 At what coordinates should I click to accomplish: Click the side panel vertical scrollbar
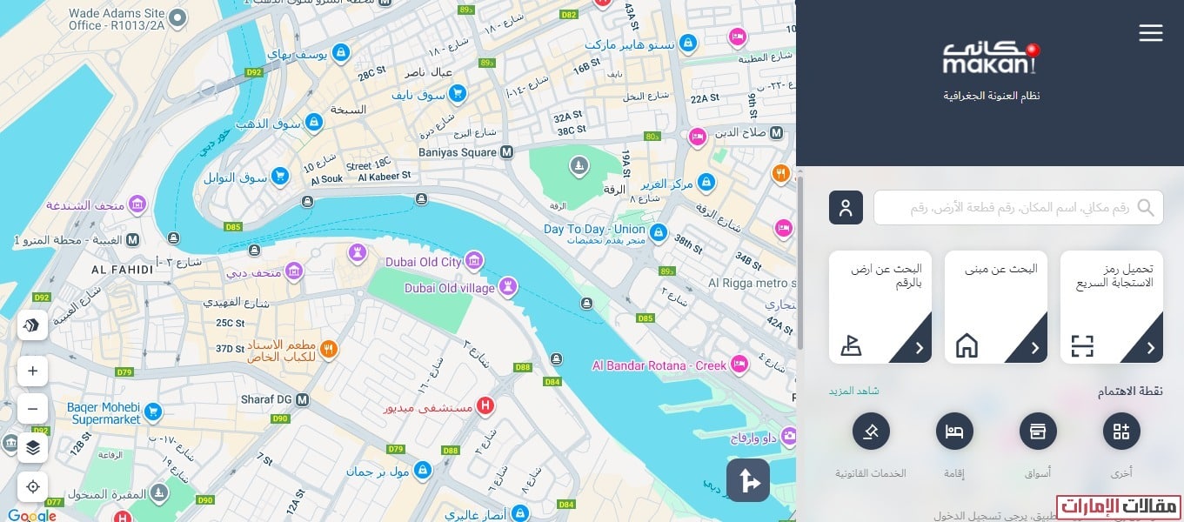[800, 261]
